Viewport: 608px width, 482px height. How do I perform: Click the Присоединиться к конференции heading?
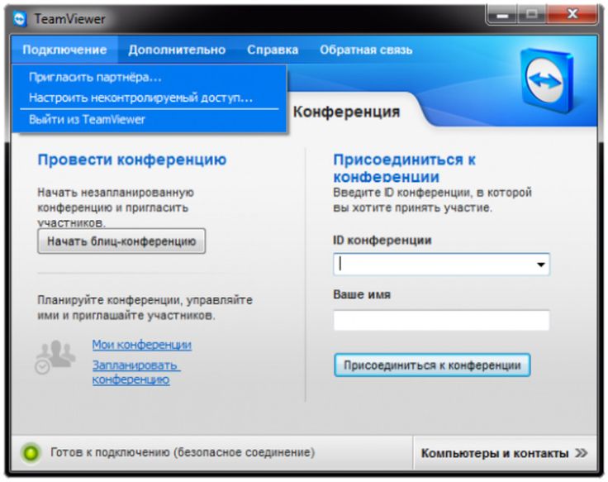(405, 168)
